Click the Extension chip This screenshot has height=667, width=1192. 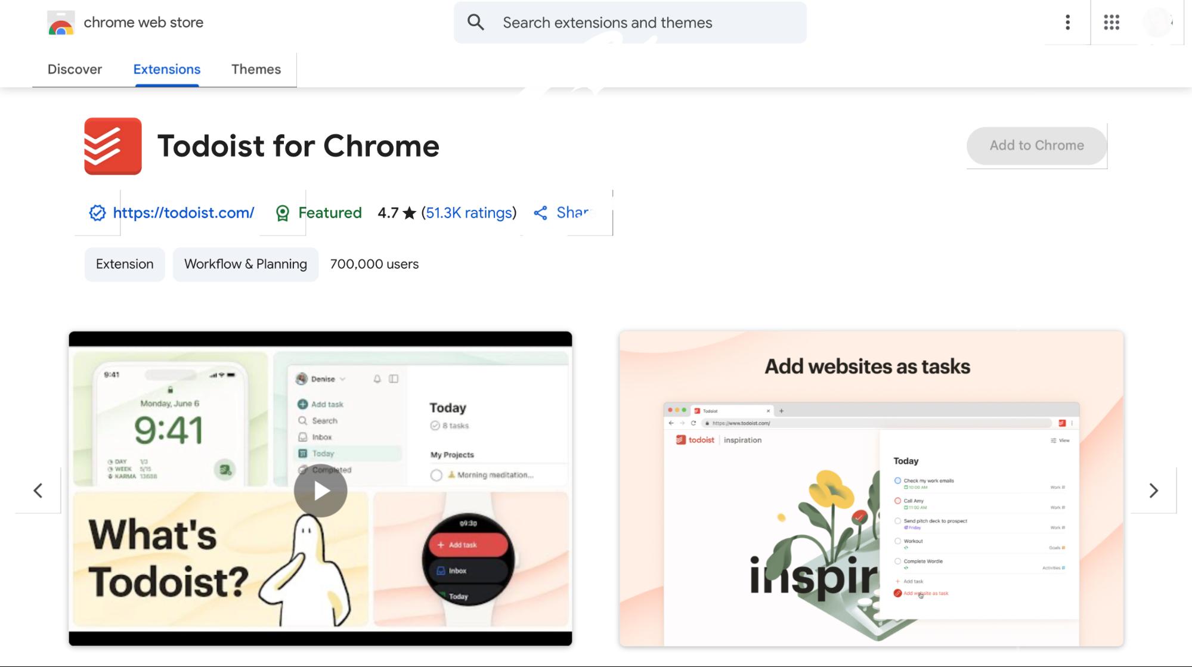point(125,264)
